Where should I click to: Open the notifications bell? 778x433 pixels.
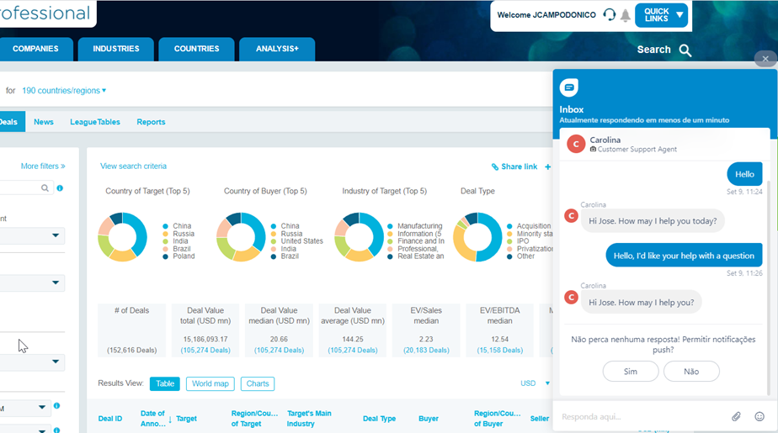626,15
